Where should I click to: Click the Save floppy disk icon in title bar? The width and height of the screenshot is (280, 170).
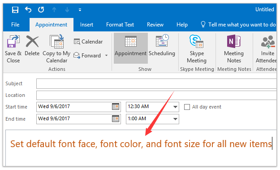coord(15,10)
